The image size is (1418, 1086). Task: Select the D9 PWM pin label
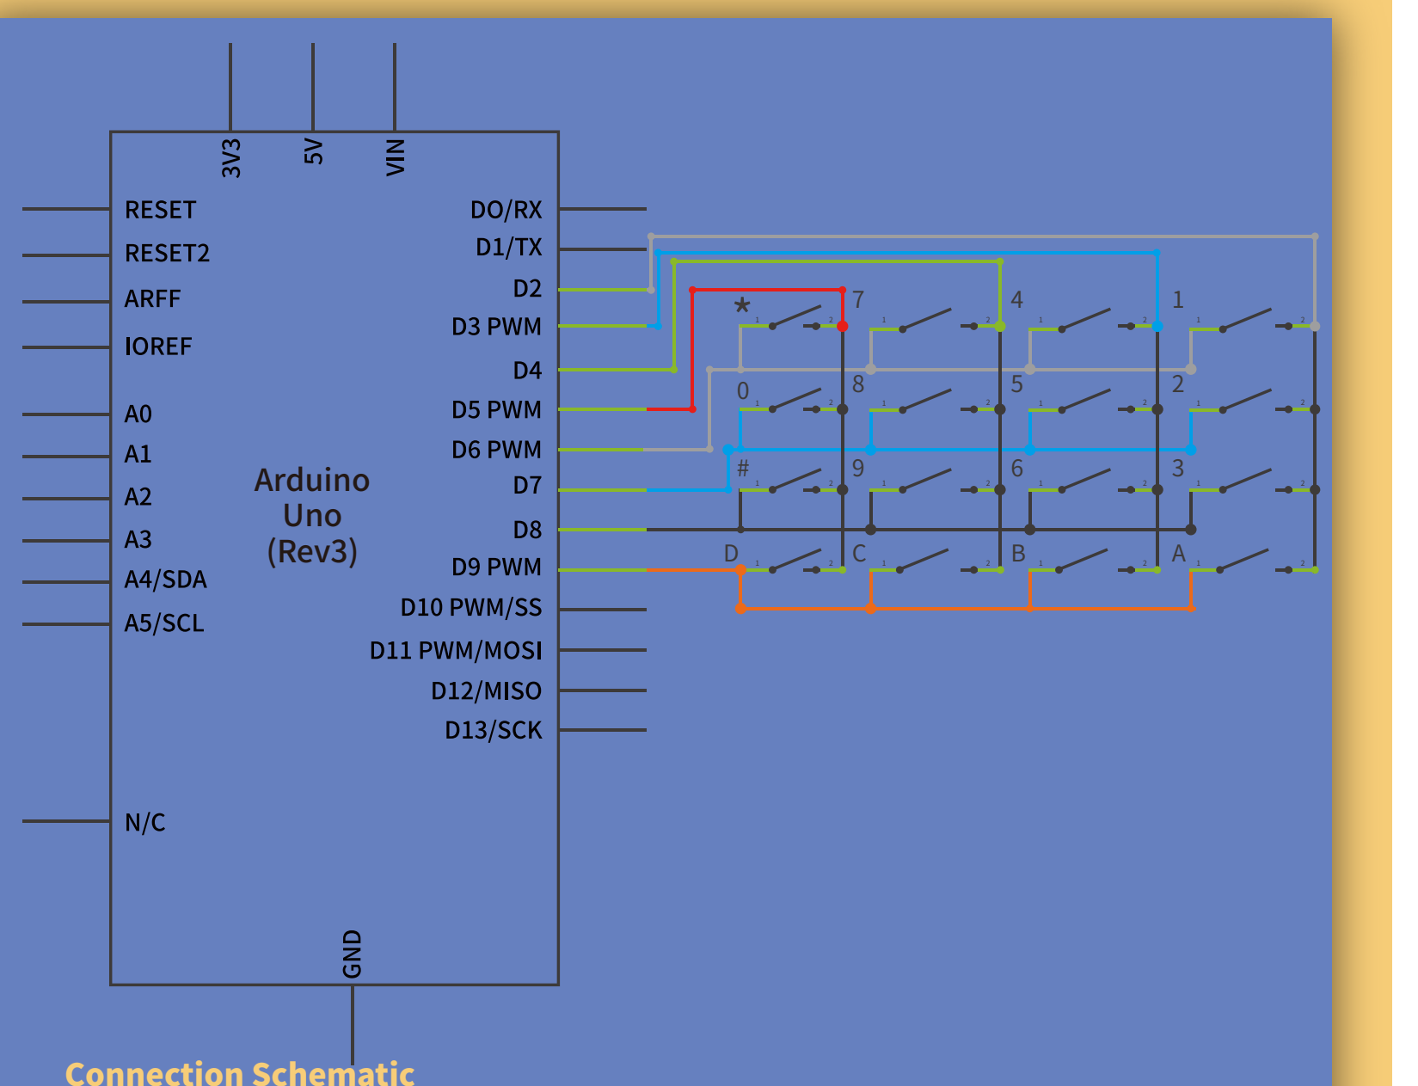point(497,567)
